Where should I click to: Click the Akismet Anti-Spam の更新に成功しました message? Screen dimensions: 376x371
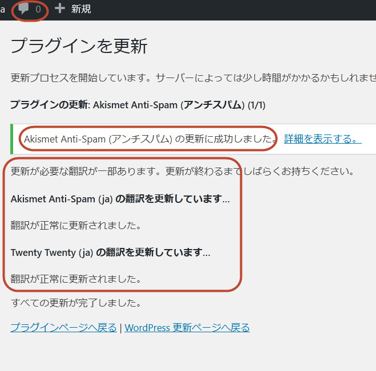(x=151, y=139)
